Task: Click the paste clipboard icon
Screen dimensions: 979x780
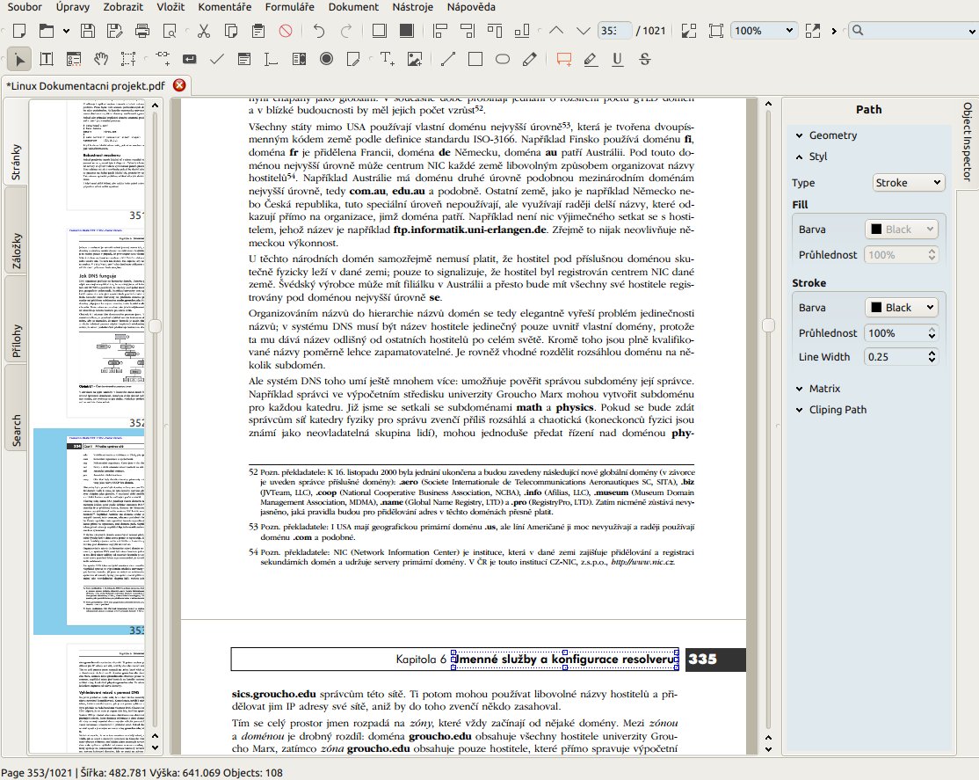Action: [257, 31]
